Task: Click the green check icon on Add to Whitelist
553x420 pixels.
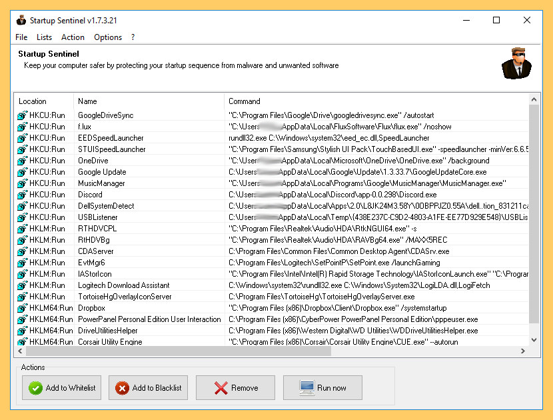Action: click(35, 388)
